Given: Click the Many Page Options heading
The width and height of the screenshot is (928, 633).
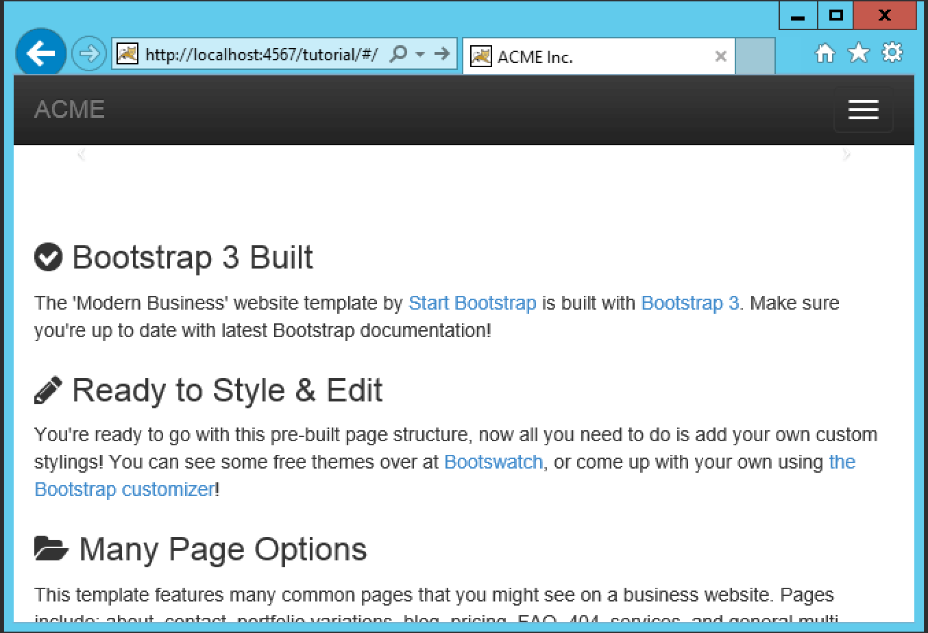Looking at the screenshot, I should click(x=223, y=549).
